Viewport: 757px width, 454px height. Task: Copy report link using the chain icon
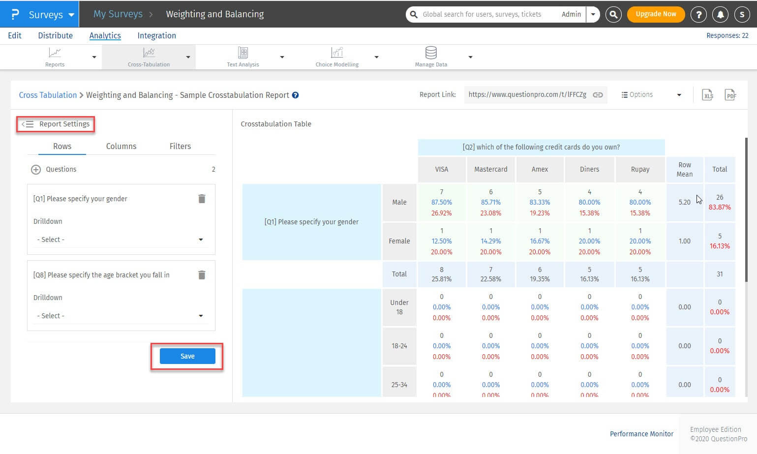pyautogui.click(x=598, y=95)
